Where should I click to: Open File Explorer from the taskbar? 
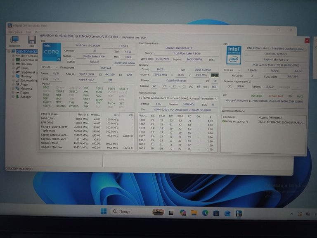[x=194, y=213]
